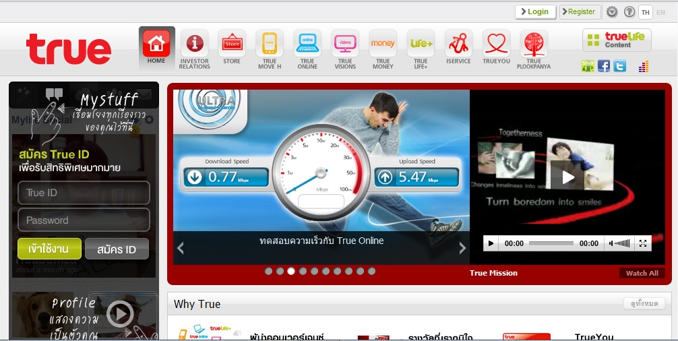
Task: Go to previous banner slide arrow
Action: pos(181,247)
